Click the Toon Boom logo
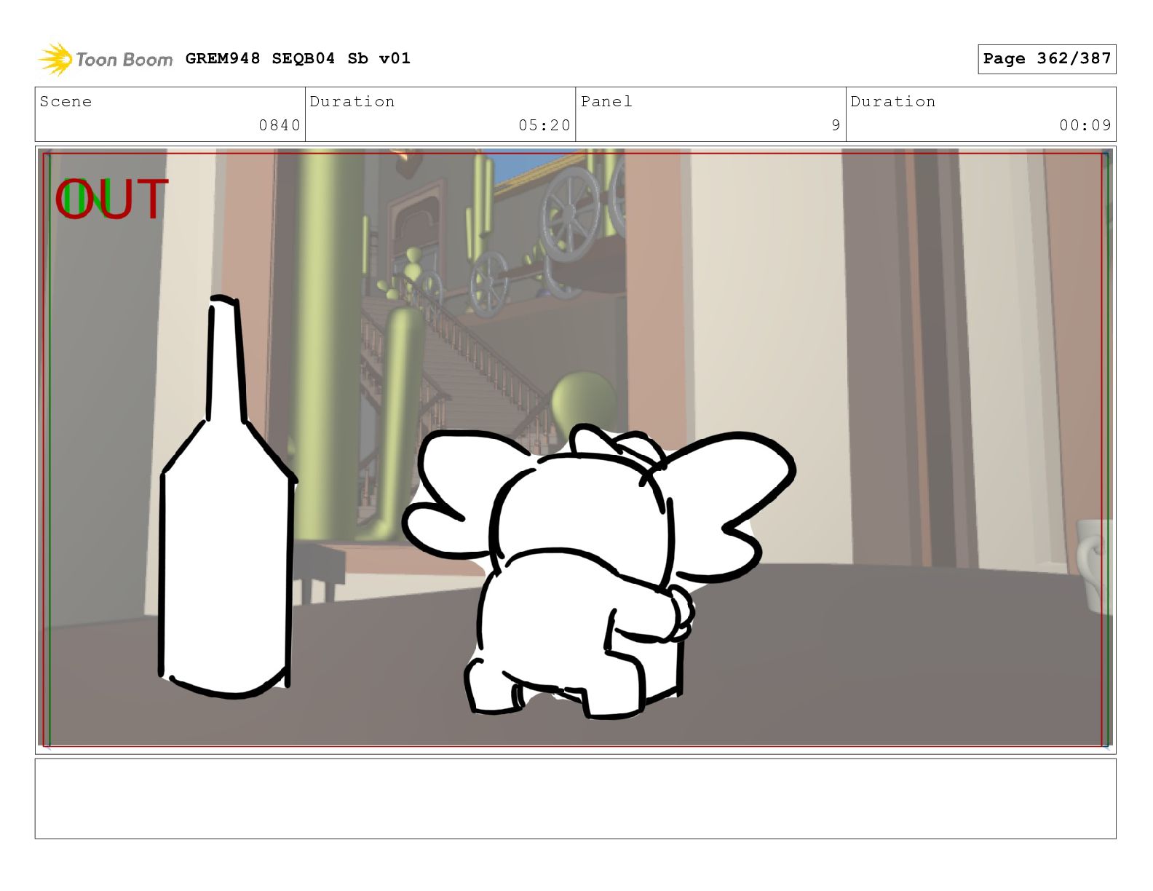Screen dimensions: 1153x891 coord(106,59)
